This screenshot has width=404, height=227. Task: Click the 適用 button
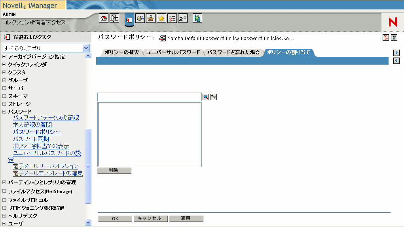186,218
